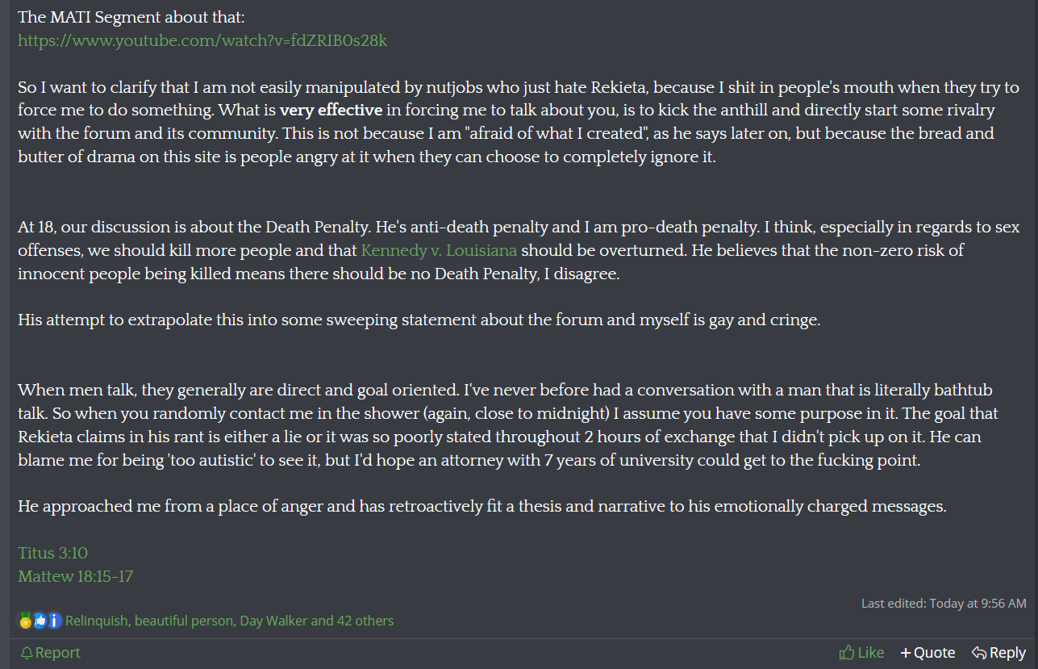Click the plus icon beside Quote
Viewport: 1038px width, 669px height.
click(906, 653)
